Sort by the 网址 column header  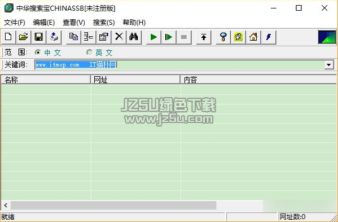pyautogui.click(x=135, y=80)
